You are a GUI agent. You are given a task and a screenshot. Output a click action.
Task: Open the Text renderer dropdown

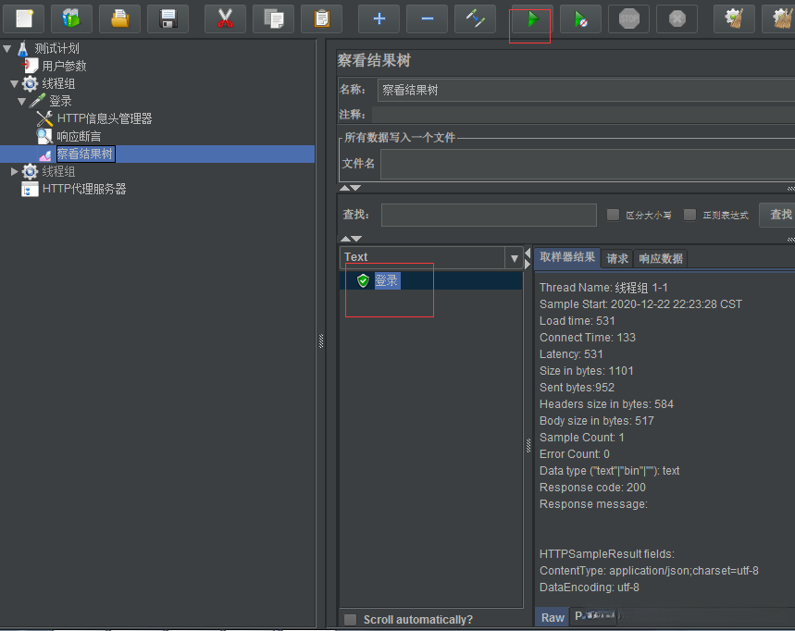515,258
